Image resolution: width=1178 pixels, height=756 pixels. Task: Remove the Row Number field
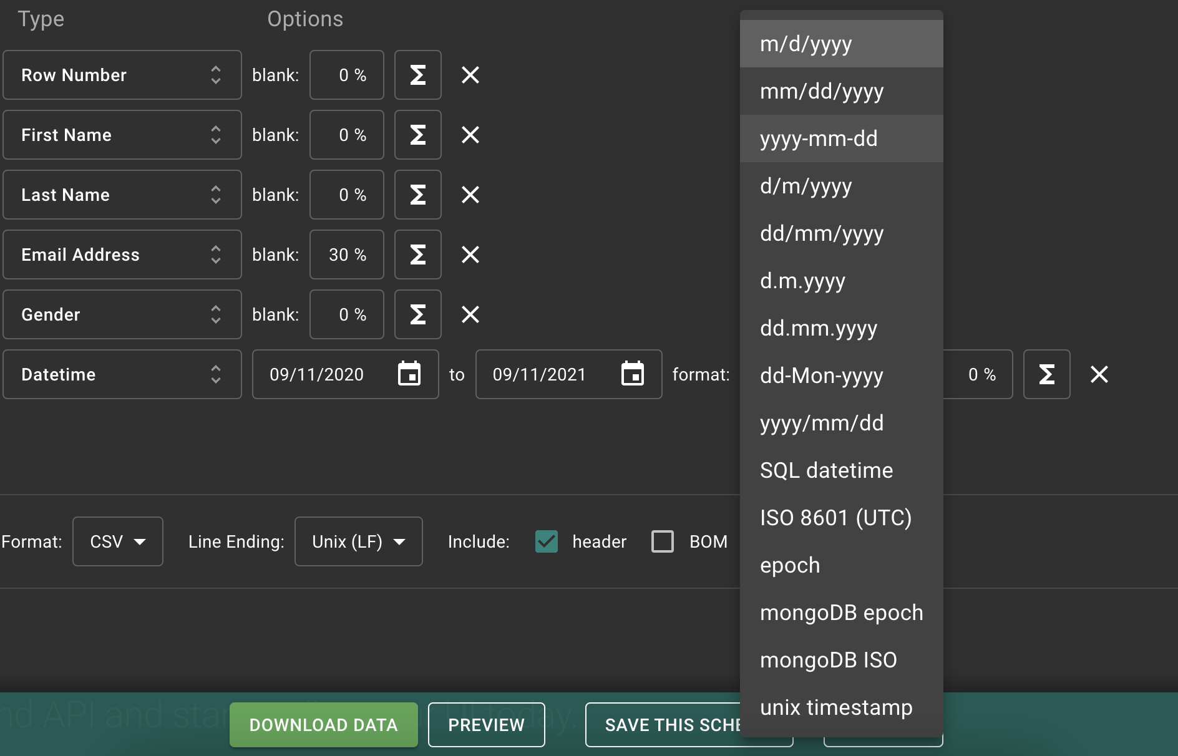(470, 75)
